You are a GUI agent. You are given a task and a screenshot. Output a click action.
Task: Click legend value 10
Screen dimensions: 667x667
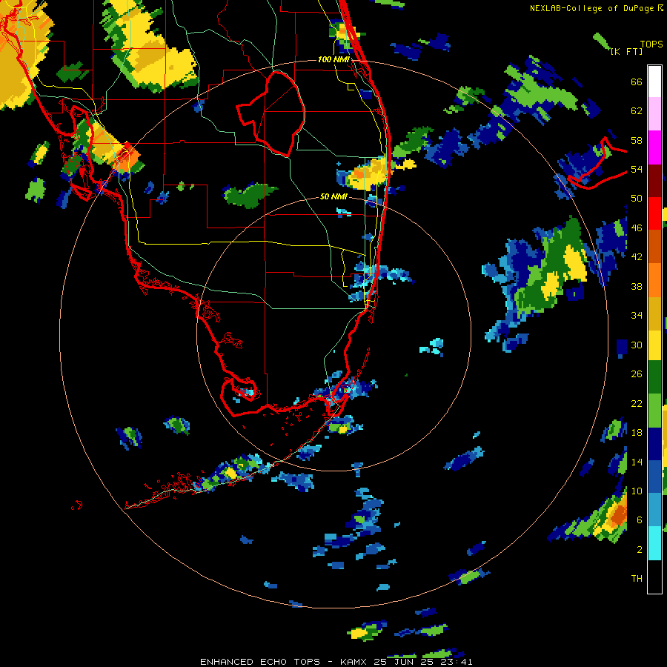tap(637, 491)
